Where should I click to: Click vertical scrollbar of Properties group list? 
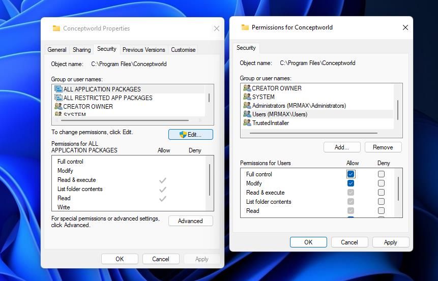(209, 98)
